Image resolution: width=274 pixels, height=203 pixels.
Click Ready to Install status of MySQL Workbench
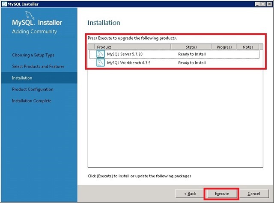pyautogui.click(x=192, y=63)
